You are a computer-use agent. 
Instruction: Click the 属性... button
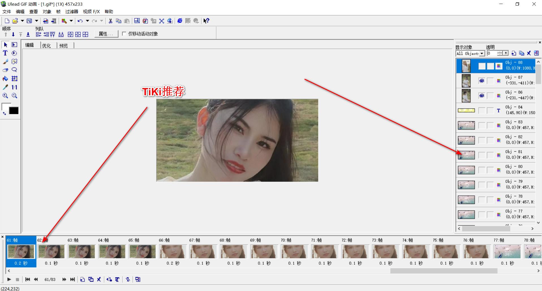(x=106, y=34)
